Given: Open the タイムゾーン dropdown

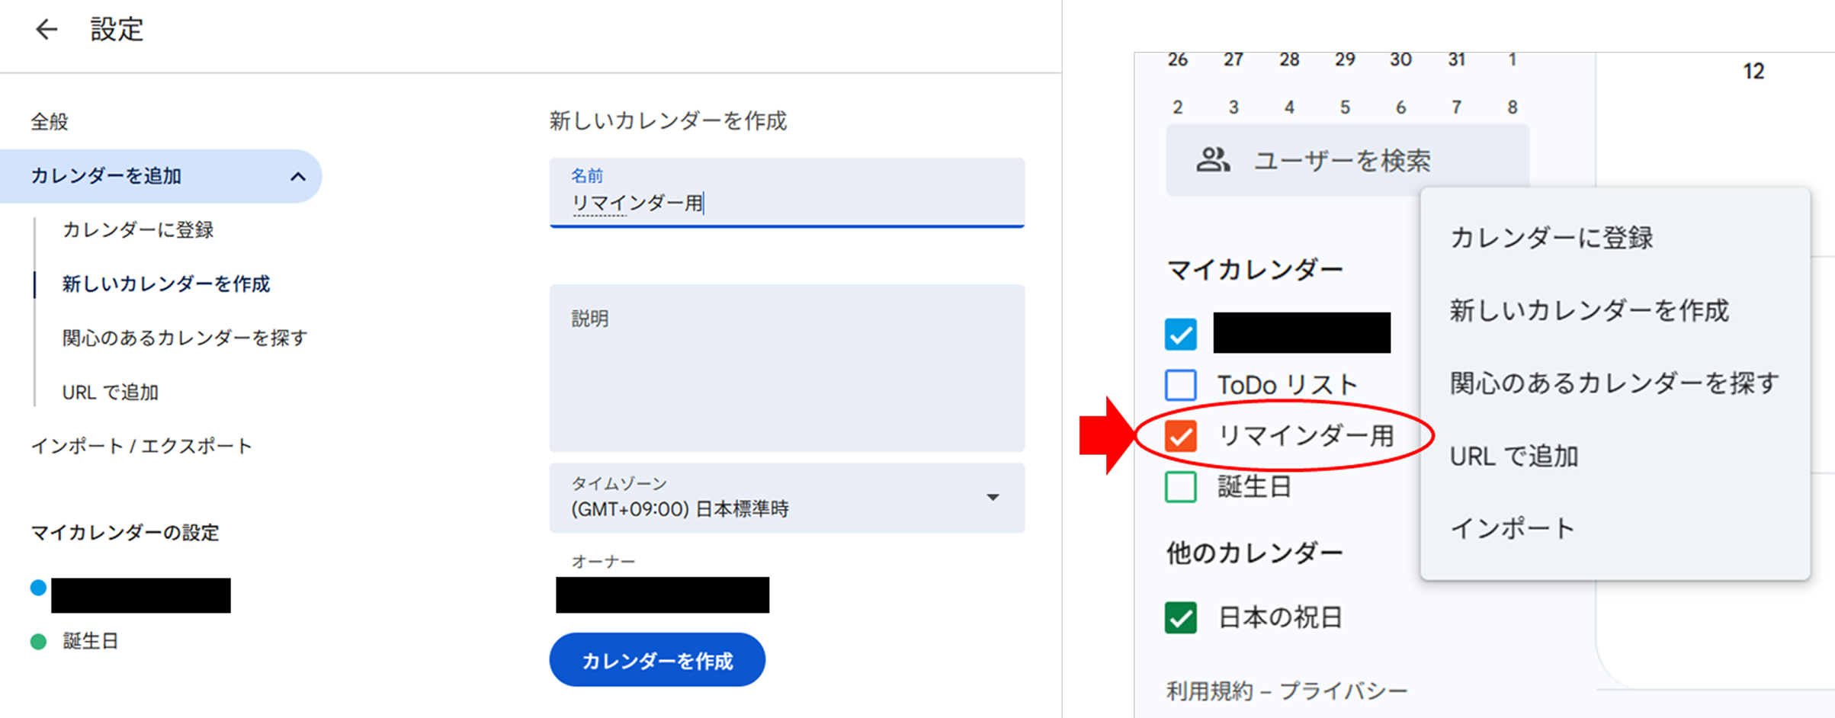Looking at the screenshot, I should click(x=992, y=498).
